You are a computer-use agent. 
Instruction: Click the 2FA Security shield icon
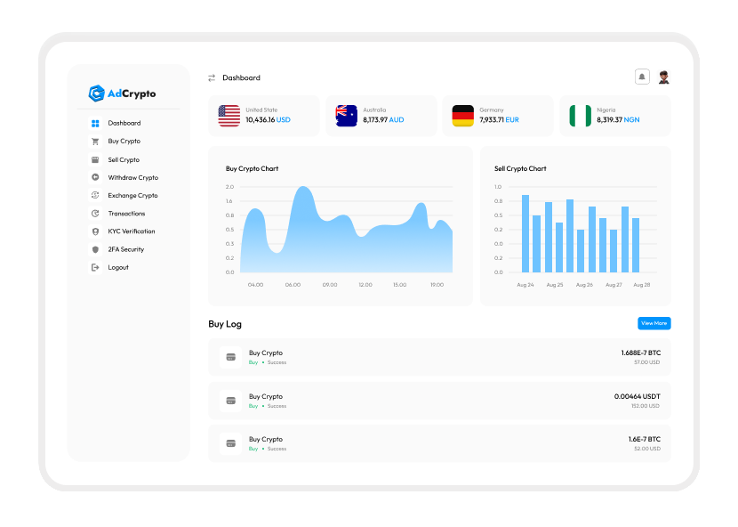click(95, 249)
